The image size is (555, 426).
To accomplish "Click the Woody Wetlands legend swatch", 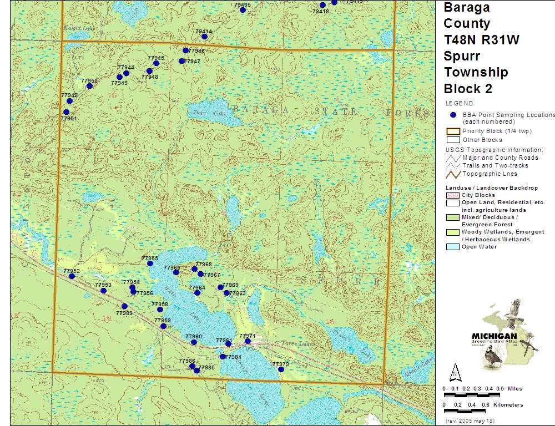I will coord(453,232).
